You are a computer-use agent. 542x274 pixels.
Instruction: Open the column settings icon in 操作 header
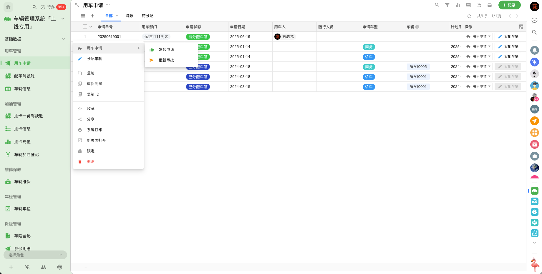tap(521, 27)
